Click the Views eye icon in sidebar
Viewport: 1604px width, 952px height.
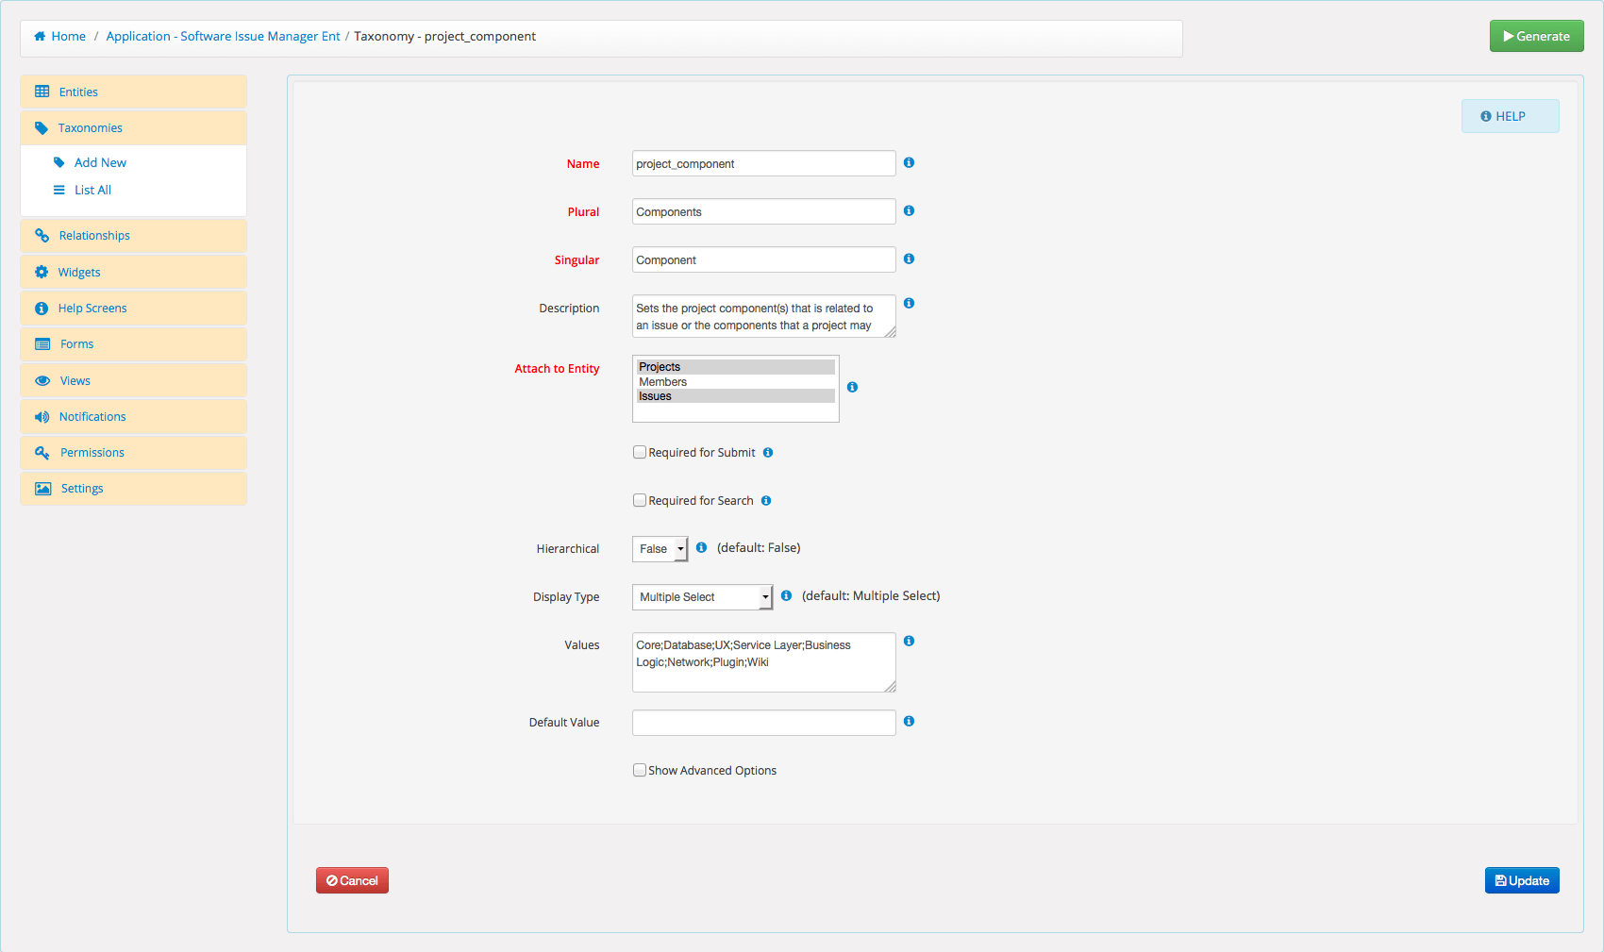(x=42, y=380)
